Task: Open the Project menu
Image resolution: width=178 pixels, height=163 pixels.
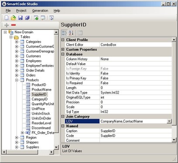Action: [x=21, y=10]
